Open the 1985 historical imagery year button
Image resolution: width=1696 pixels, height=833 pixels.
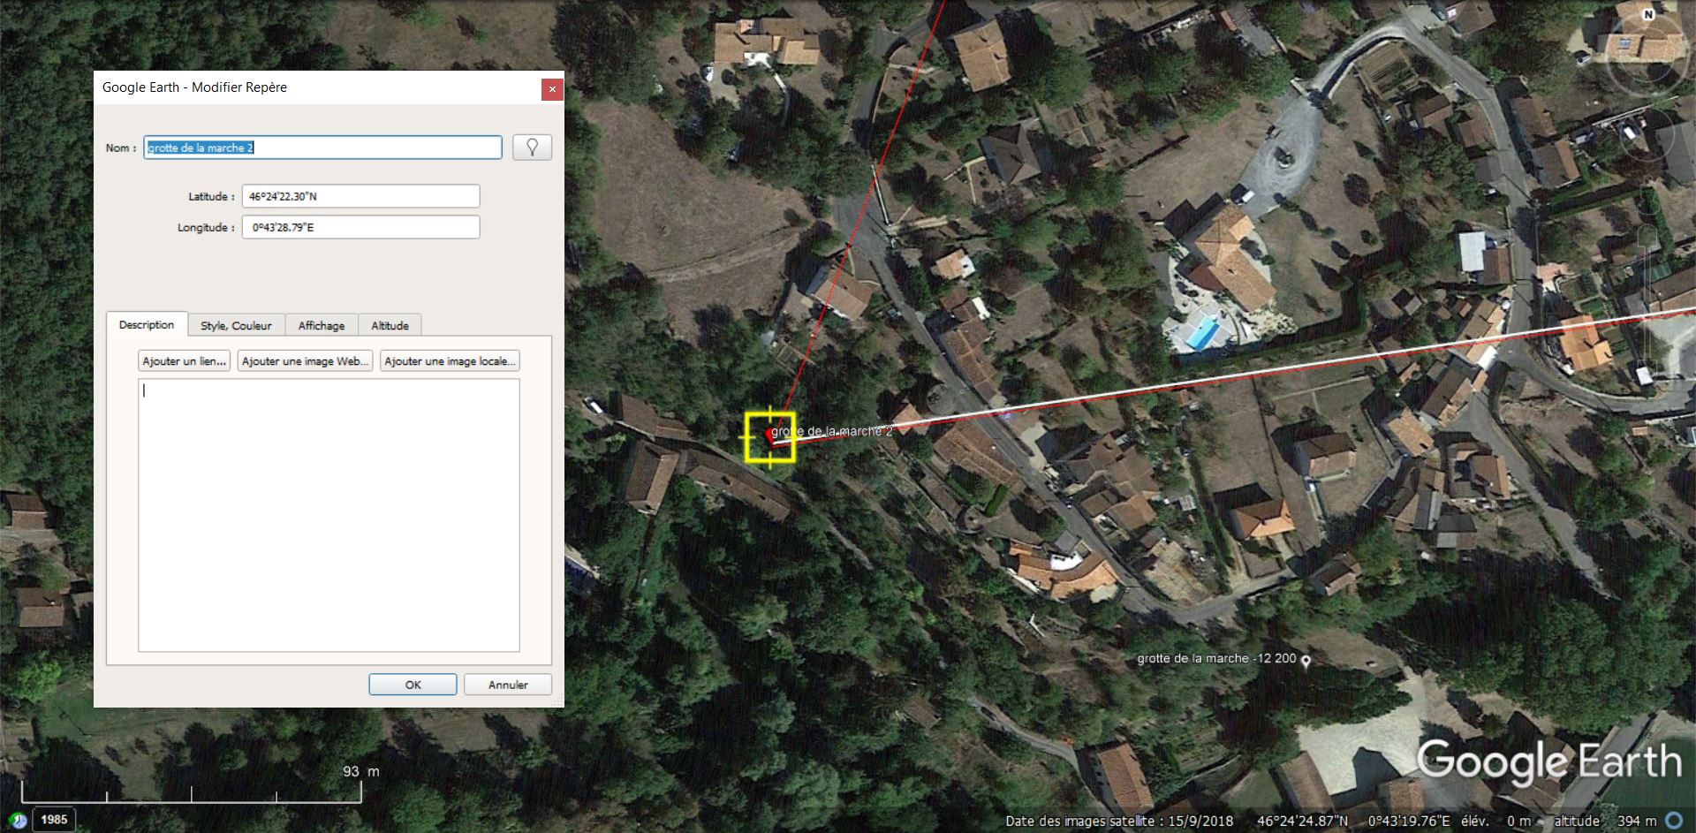(x=54, y=820)
